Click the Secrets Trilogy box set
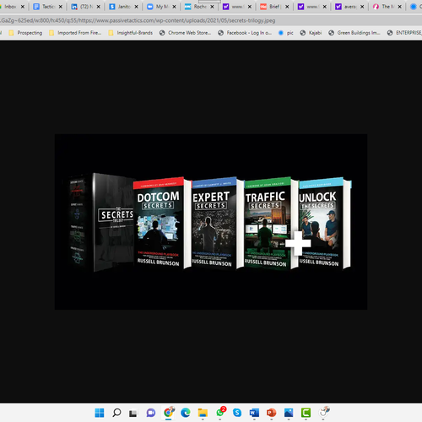 [x=101, y=222]
